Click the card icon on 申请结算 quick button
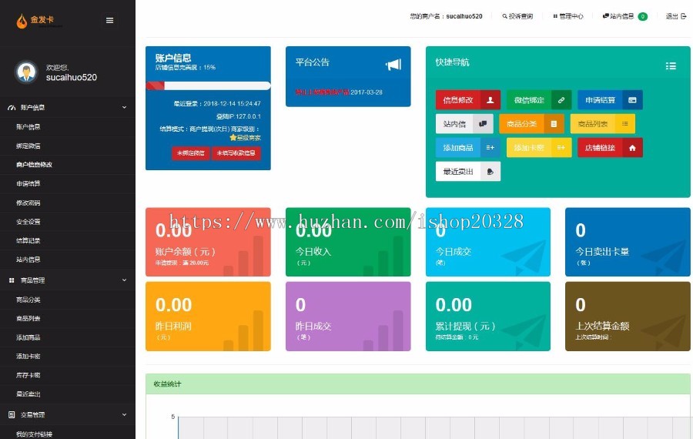 pyautogui.click(x=632, y=100)
